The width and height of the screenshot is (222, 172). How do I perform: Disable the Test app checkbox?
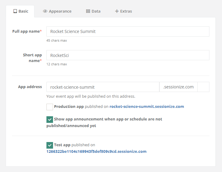tap(50, 145)
